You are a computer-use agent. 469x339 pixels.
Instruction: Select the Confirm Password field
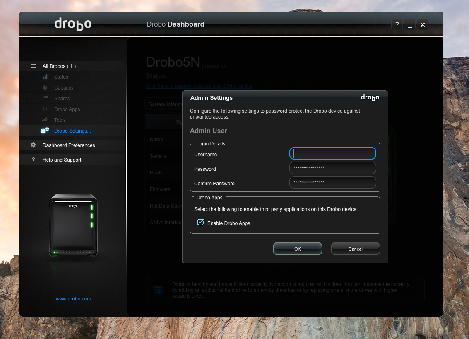coord(332,183)
